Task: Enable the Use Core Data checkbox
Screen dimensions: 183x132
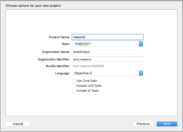Action: pyautogui.click(x=74, y=81)
